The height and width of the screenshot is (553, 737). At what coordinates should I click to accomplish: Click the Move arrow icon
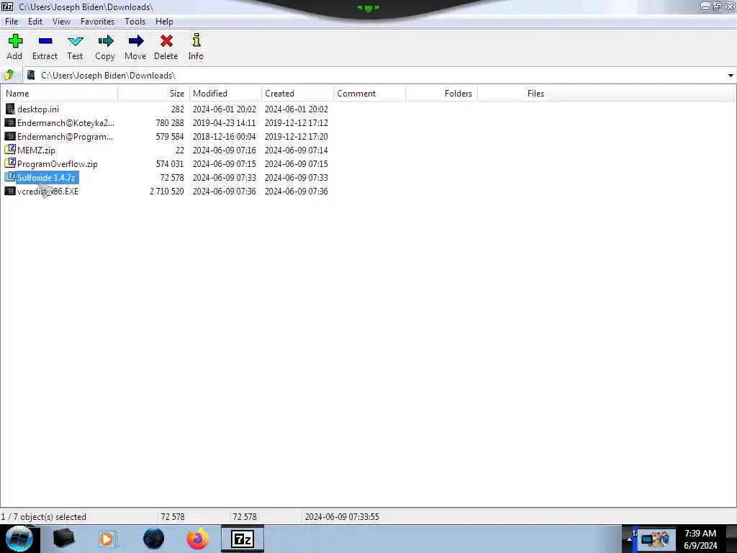[136, 41]
